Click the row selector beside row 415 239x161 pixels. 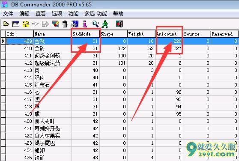(3, 85)
